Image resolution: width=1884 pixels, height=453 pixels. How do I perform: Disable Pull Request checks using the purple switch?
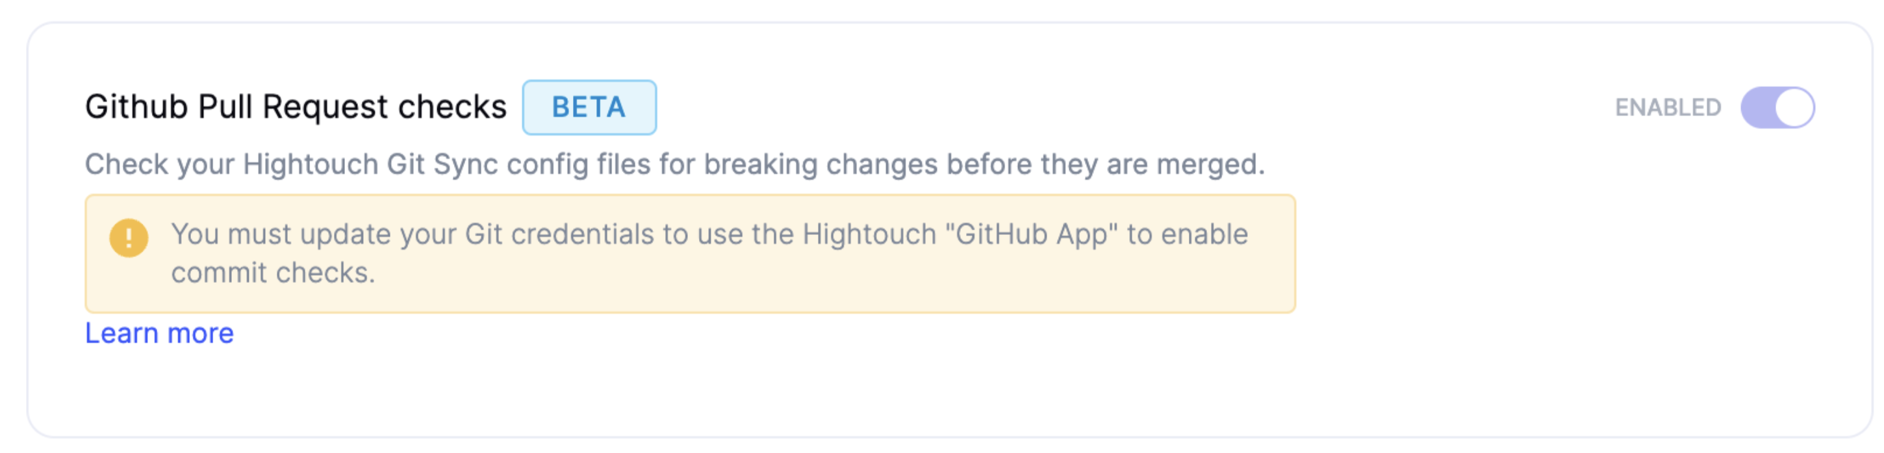tap(1777, 107)
